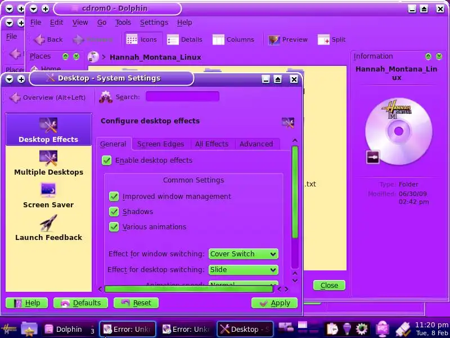Click the vertical scrollbar in desktop effects
This screenshot has height=338, width=450.
point(295,192)
